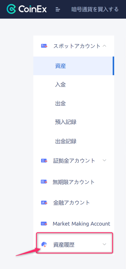Click the 金融アカウント card icon
The width and height of the screenshot is (126, 269).
point(44,203)
